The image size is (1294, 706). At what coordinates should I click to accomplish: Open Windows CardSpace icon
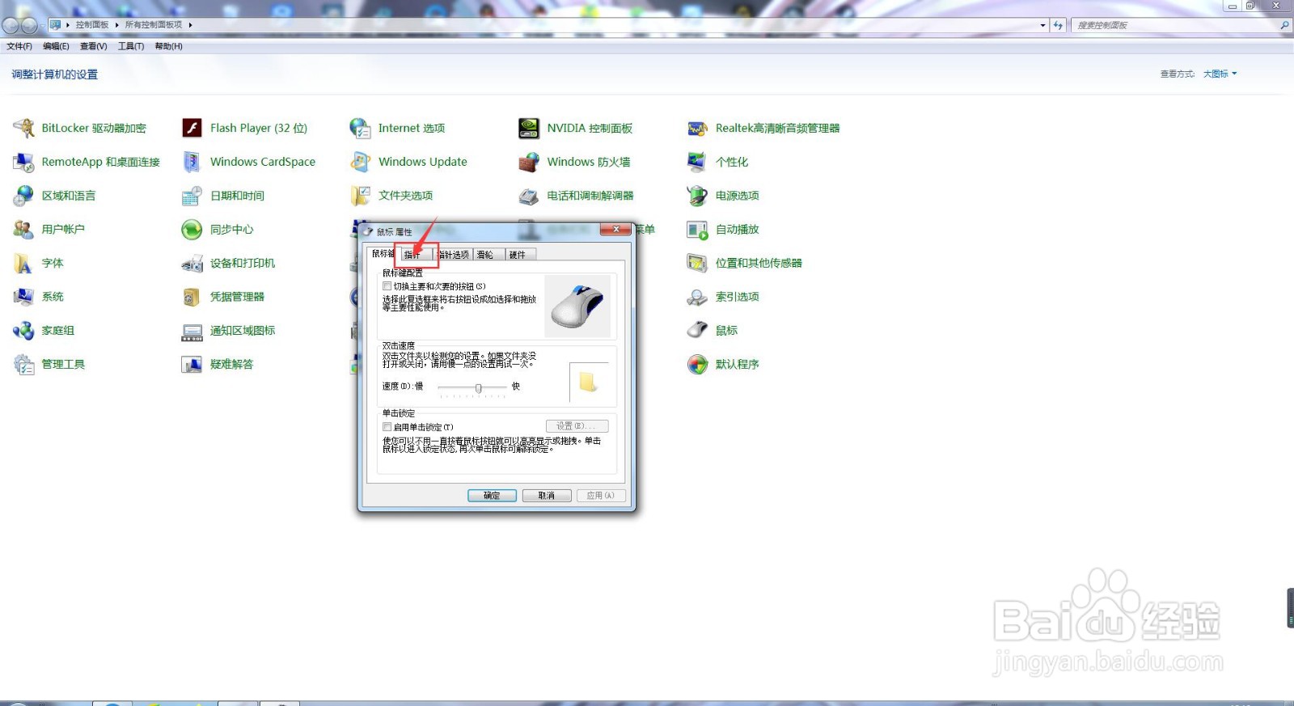[x=192, y=162]
